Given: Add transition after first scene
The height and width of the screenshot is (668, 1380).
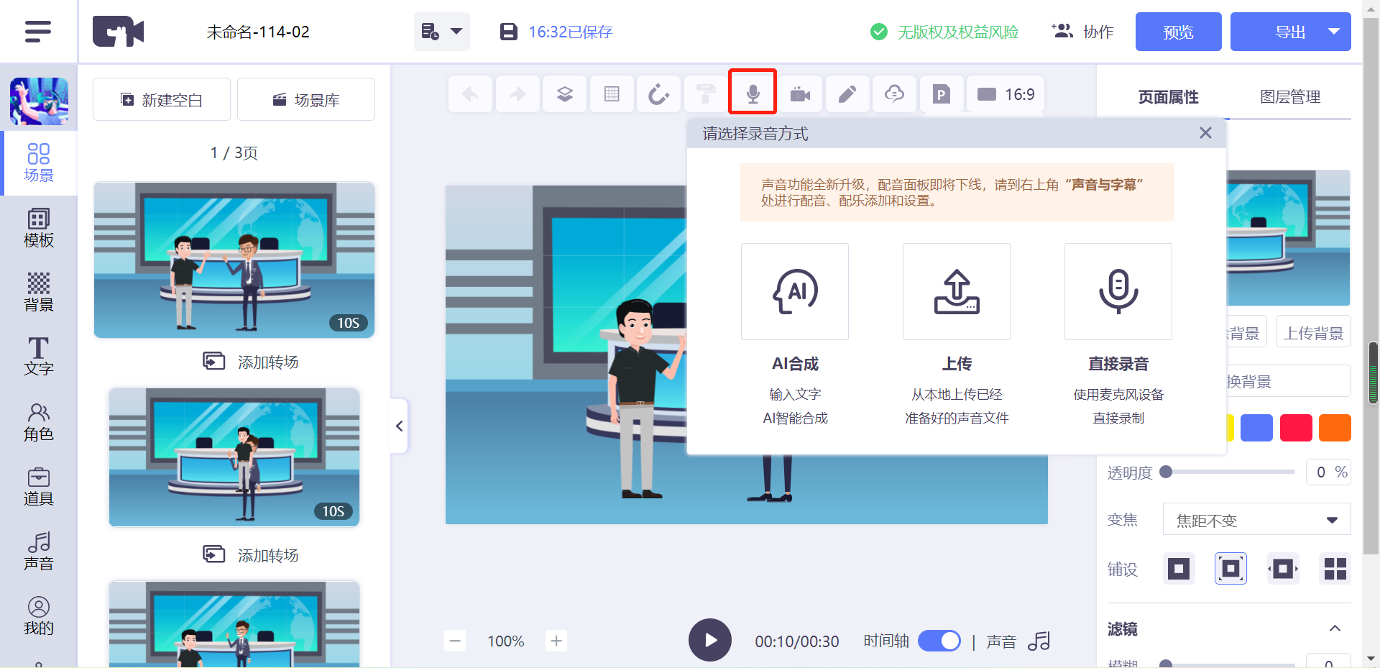Looking at the screenshot, I should click(x=250, y=361).
